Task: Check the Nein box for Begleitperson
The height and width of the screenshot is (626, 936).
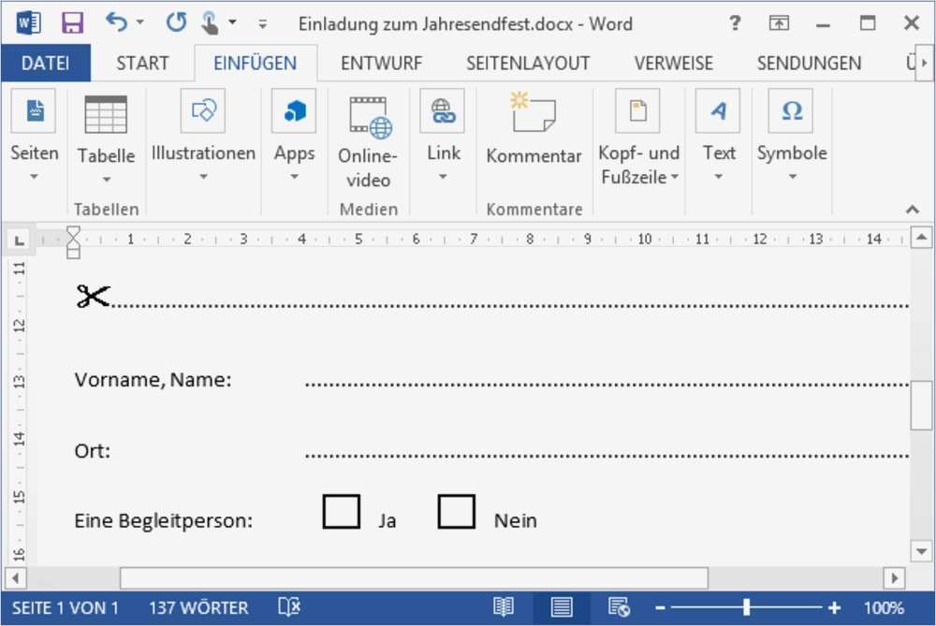Action: pyautogui.click(x=457, y=512)
